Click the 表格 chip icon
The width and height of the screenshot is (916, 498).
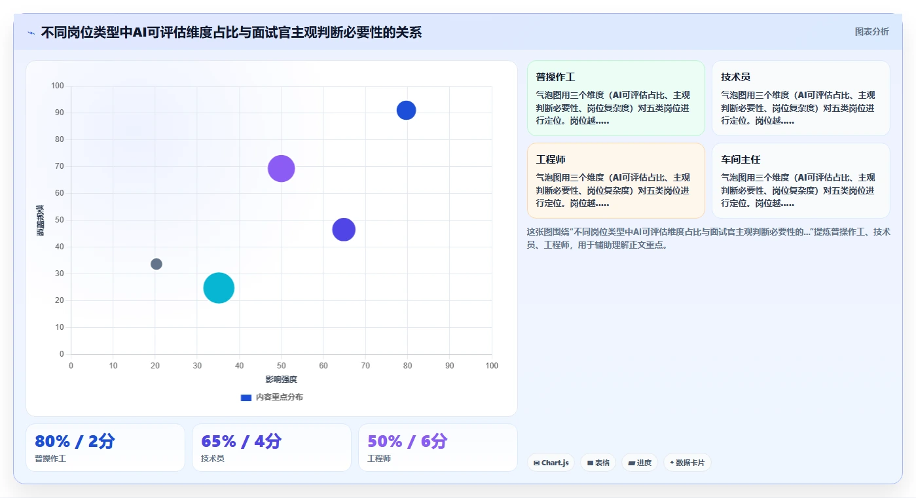click(590, 463)
